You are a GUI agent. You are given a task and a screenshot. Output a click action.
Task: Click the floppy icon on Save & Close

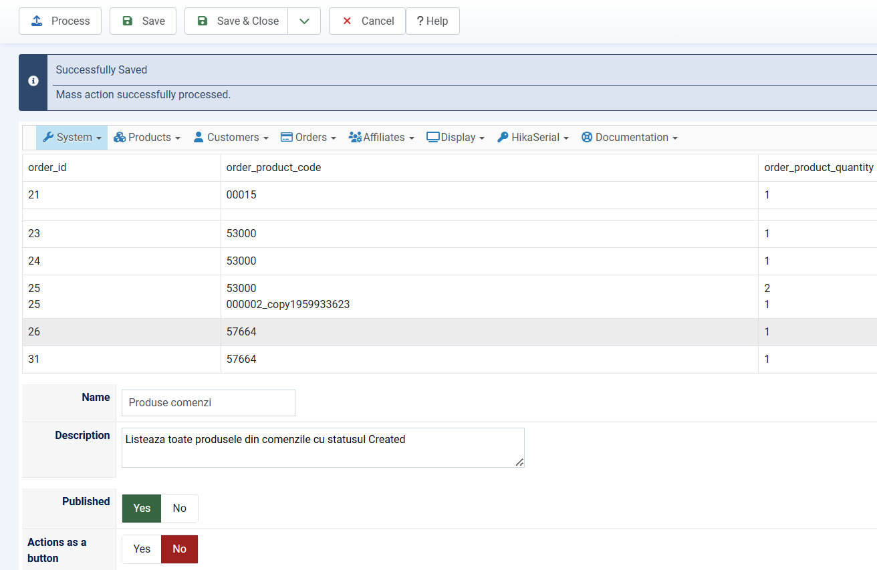coord(203,21)
